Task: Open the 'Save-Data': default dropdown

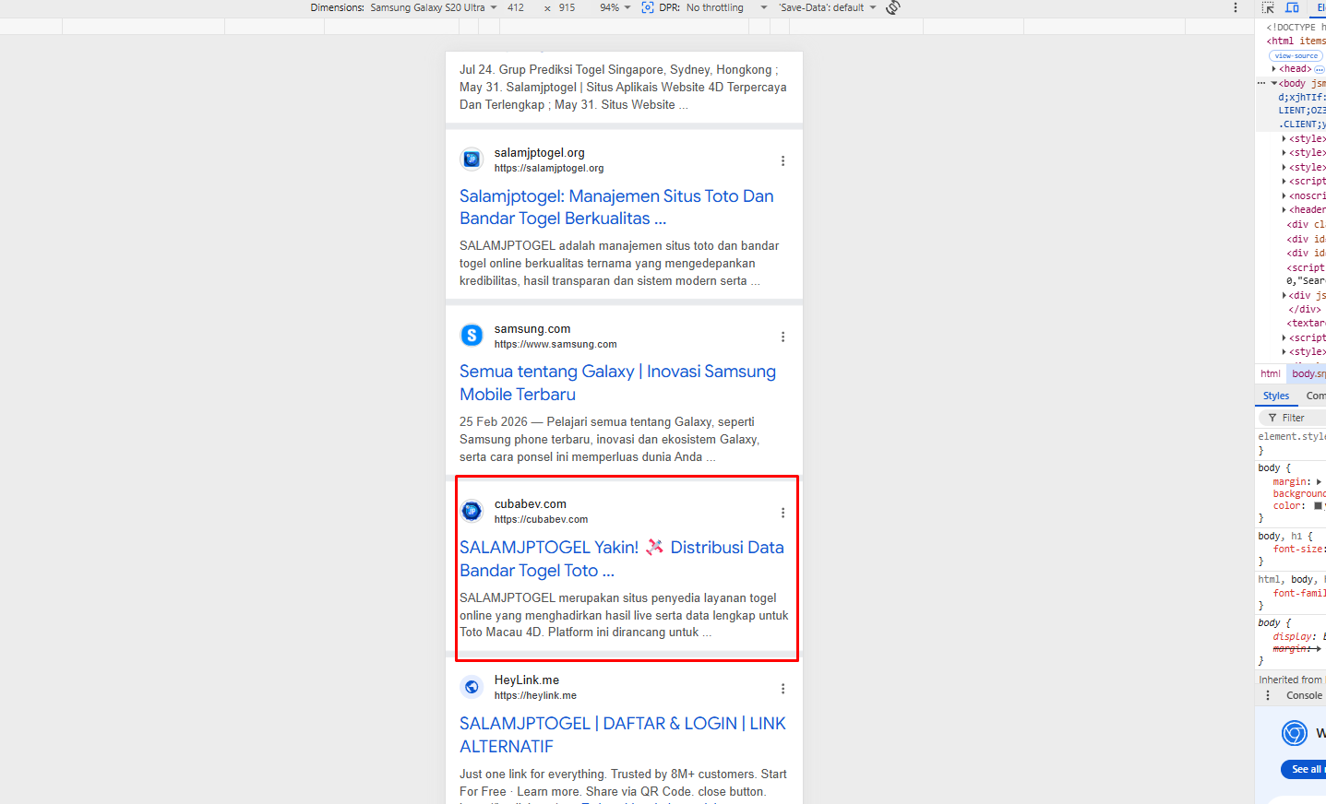Action: [x=827, y=7]
